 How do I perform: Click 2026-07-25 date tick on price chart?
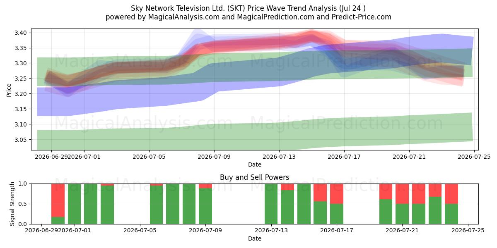pyautogui.click(x=474, y=157)
